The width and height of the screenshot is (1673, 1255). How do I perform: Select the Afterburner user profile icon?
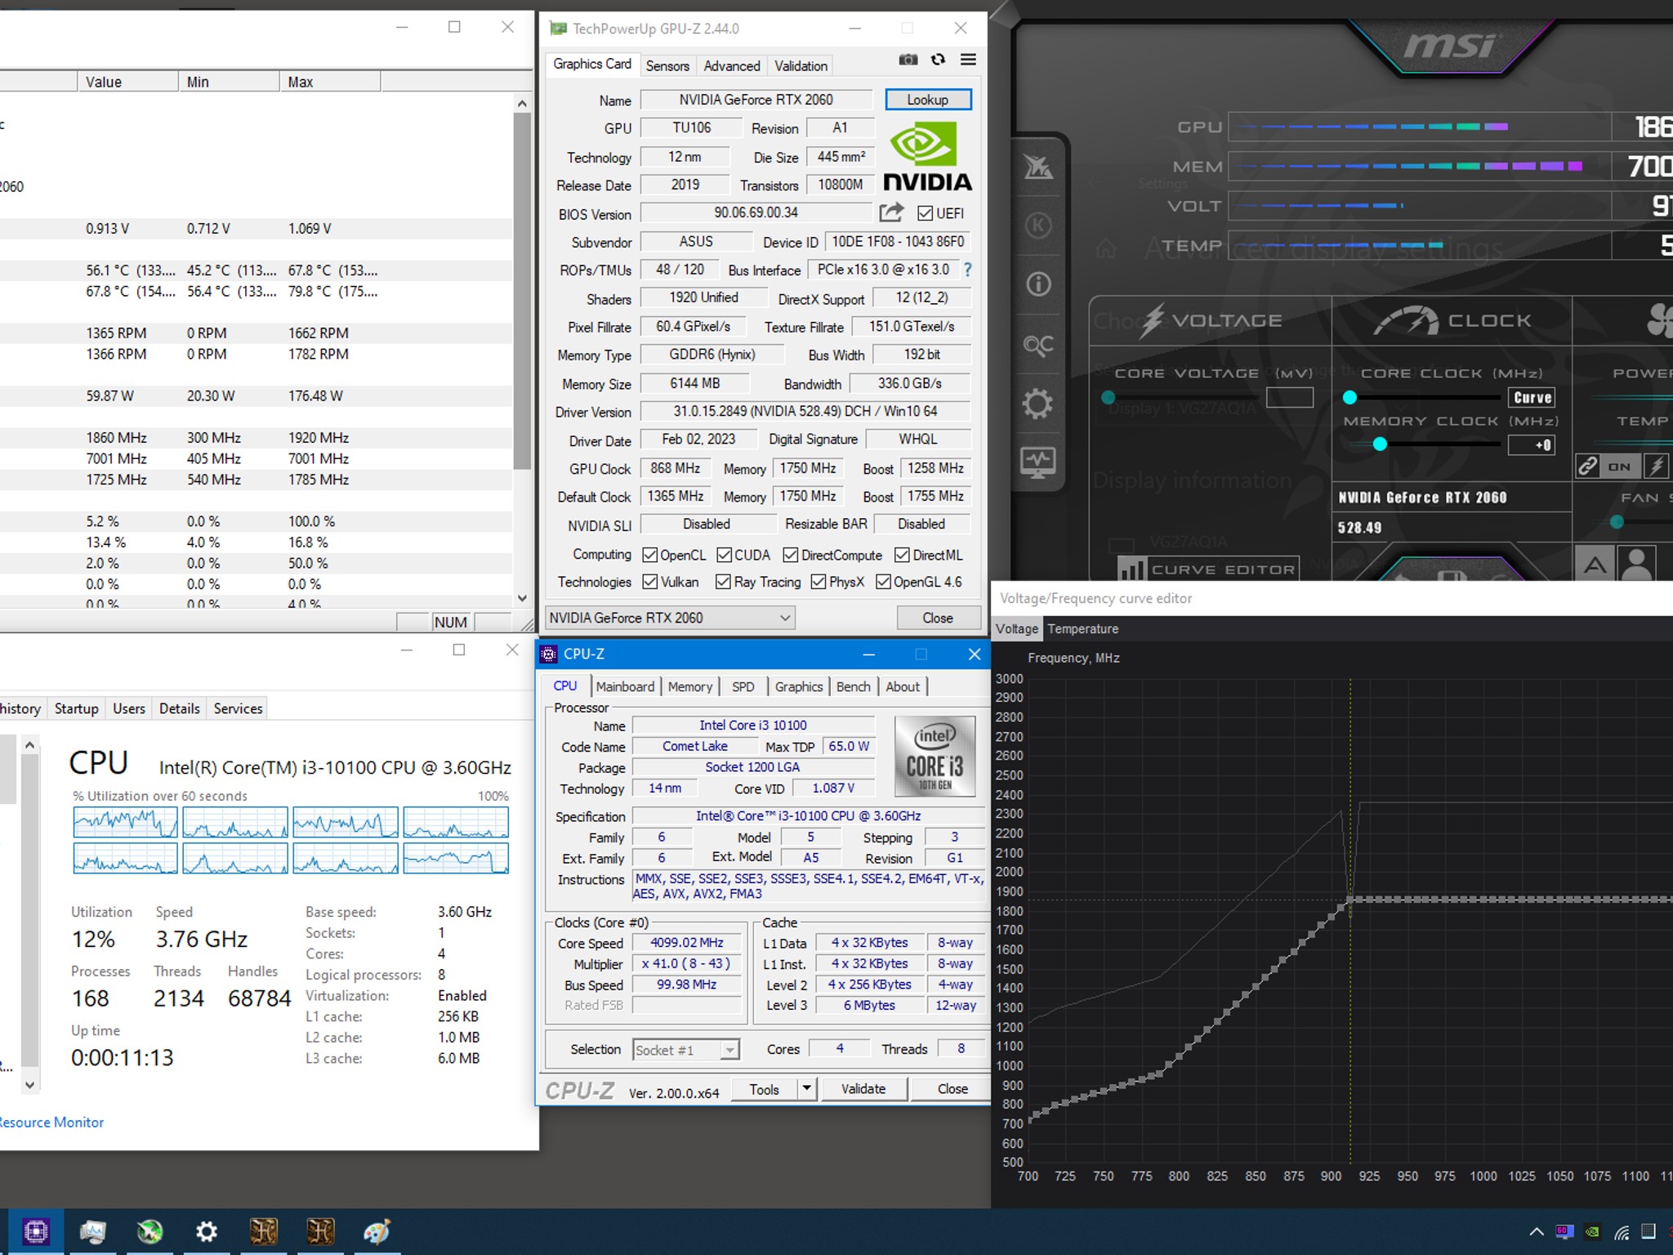coord(1636,564)
